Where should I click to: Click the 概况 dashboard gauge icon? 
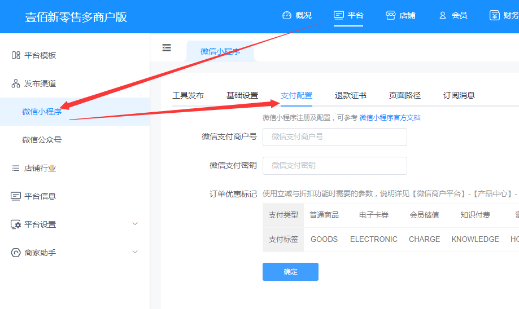tap(287, 15)
